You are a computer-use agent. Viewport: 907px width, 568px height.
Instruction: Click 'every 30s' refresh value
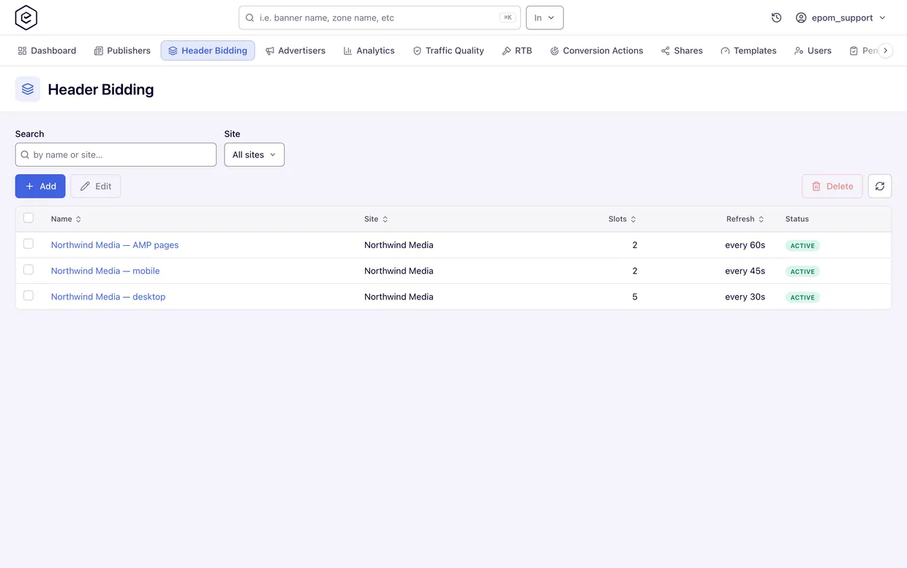745,296
